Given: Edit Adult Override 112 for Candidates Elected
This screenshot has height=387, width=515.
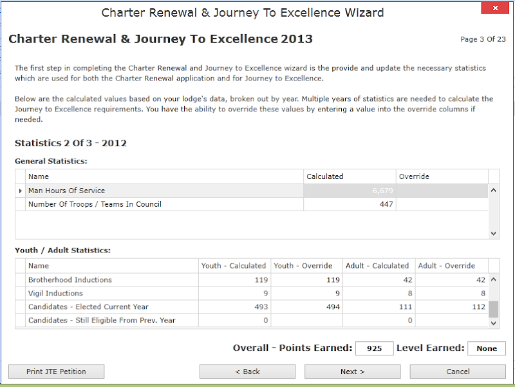Looking at the screenshot, I should (x=452, y=307).
